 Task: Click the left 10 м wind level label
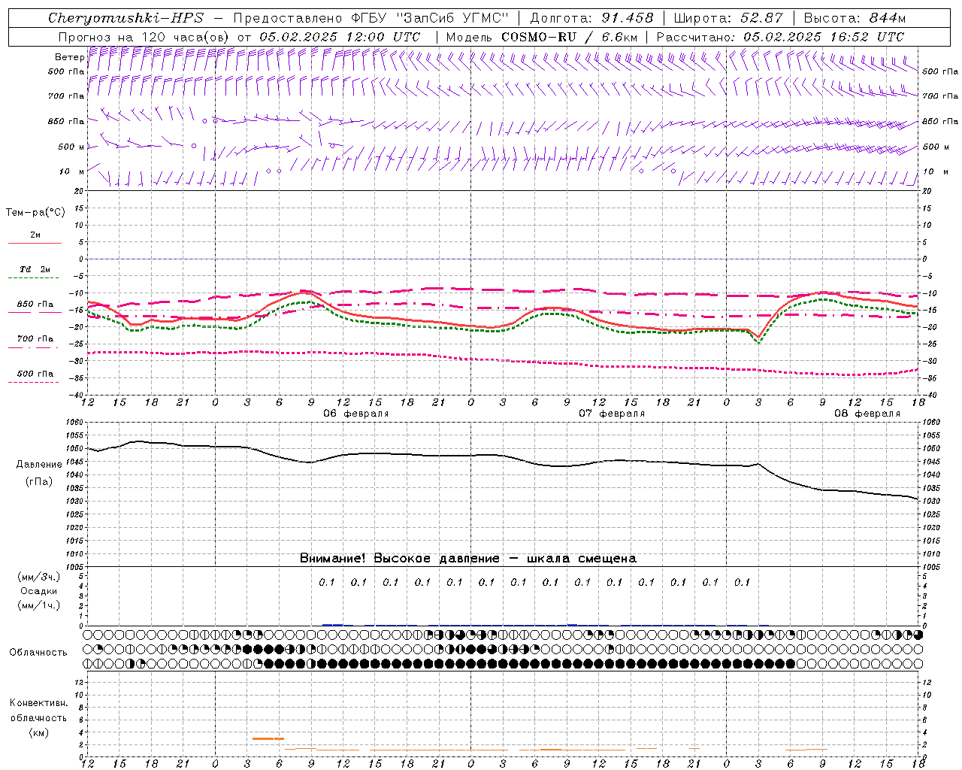(x=72, y=171)
